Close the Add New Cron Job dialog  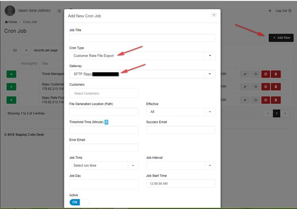click(x=214, y=15)
